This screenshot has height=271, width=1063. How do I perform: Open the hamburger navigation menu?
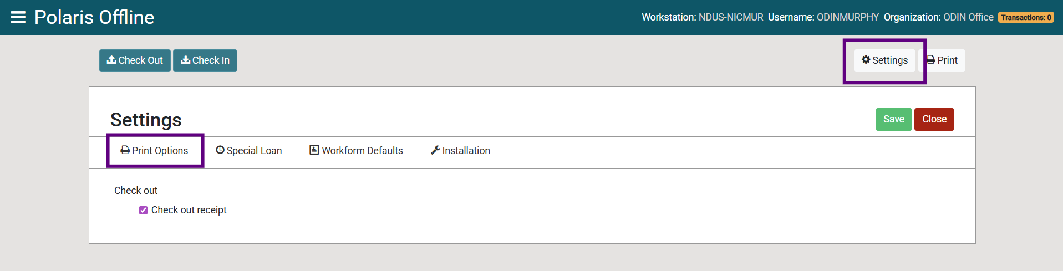tap(18, 17)
